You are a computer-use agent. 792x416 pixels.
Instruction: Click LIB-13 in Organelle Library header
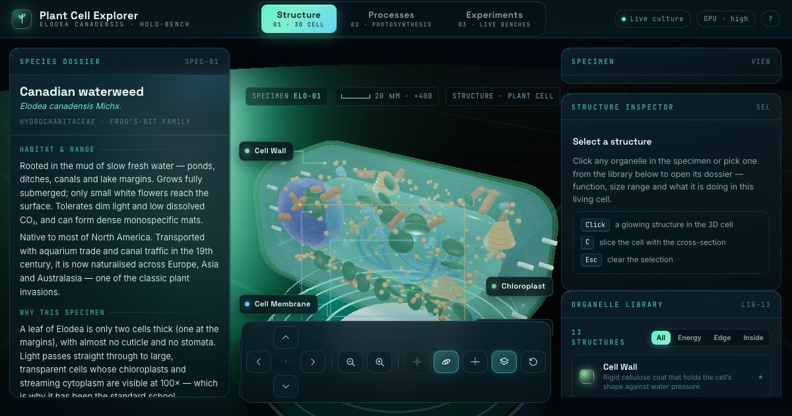coord(756,304)
